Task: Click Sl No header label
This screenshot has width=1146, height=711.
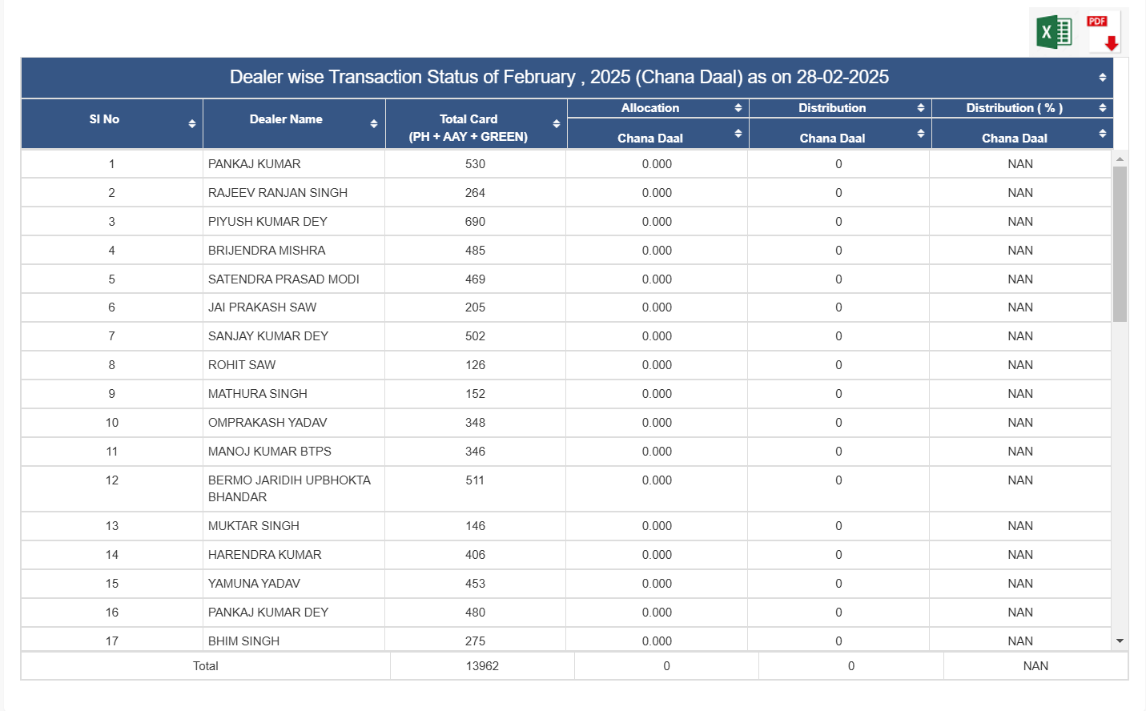Action: (x=104, y=119)
